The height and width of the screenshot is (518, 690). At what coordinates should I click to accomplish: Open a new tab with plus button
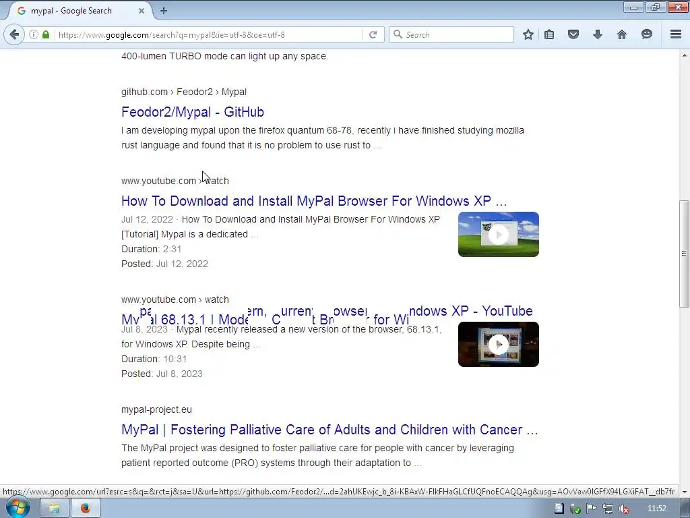[164, 11]
